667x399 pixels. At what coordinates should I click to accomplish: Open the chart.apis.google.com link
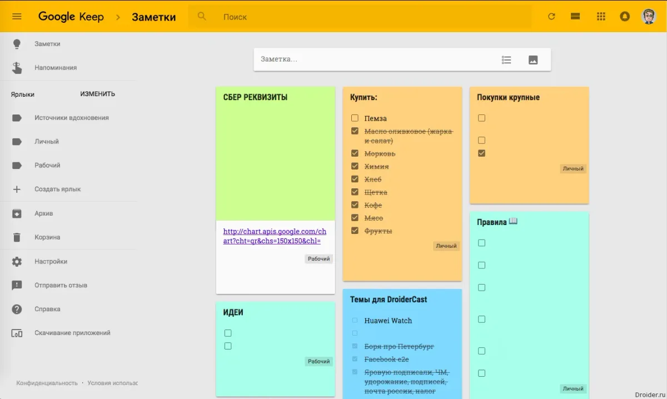point(275,236)
